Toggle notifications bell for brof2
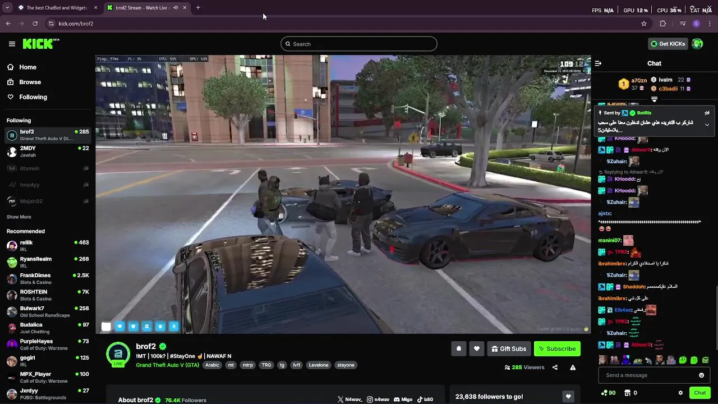718x404 pixels. pyautogui.click(x=459, y=349)
